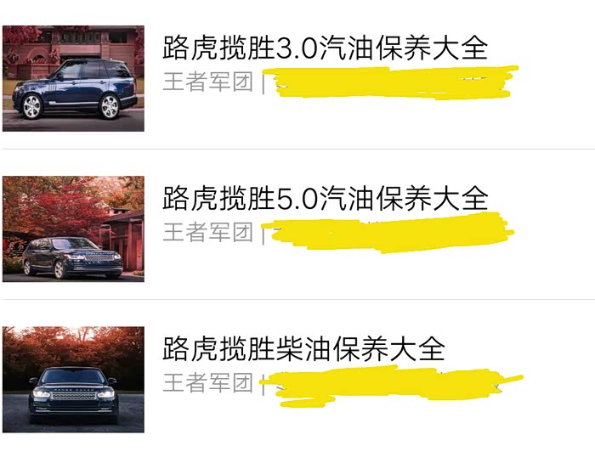Click the "3.0" text in first title
595x463 pixels.
297,48
